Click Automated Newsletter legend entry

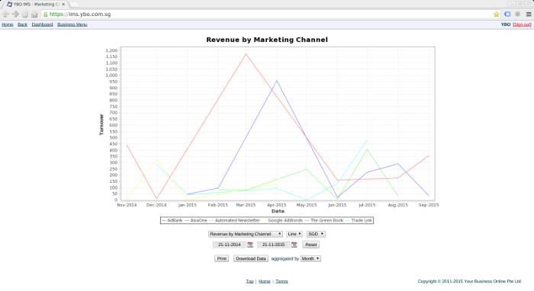234,220
